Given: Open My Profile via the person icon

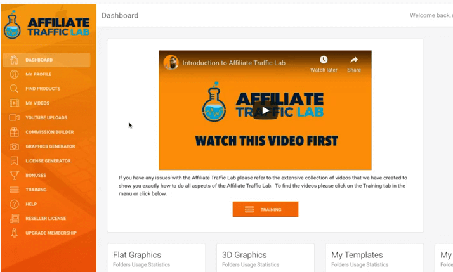Looking at the screenshot, I should (14, 74).
